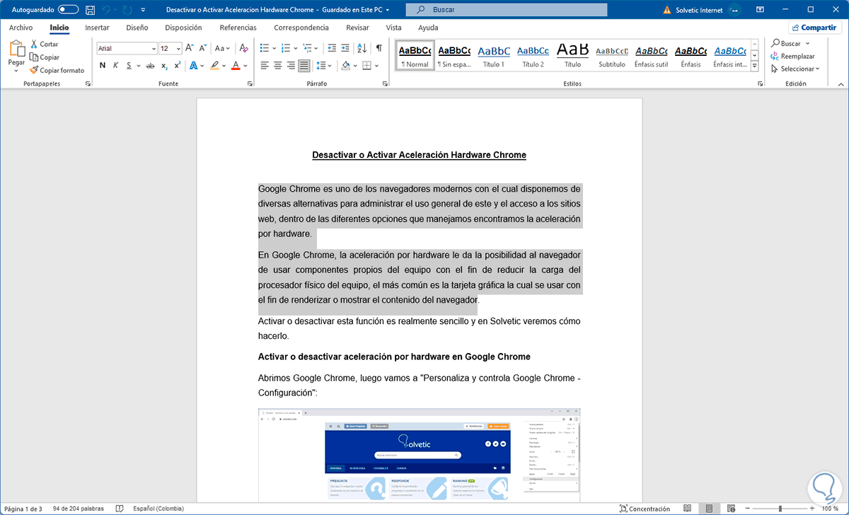Viewport: 849px width, 515px height.
Task: Apply yellow text highlight color
Action: click(215, 65)
